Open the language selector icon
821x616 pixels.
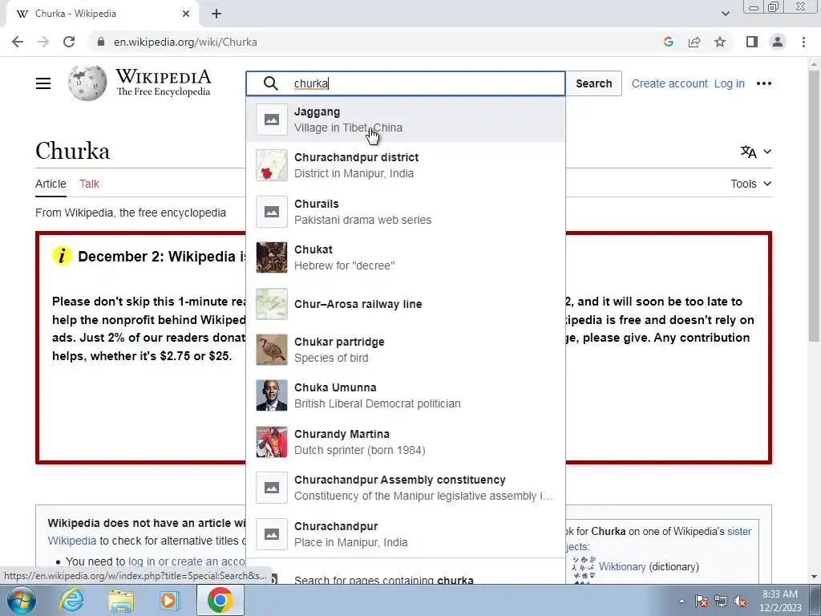point(748,152)
